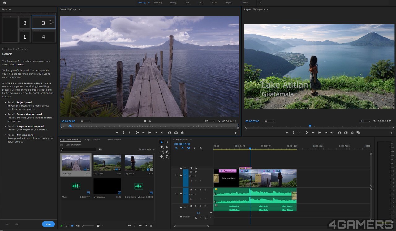Open Media Browser tab

click(x=114, y=139)
